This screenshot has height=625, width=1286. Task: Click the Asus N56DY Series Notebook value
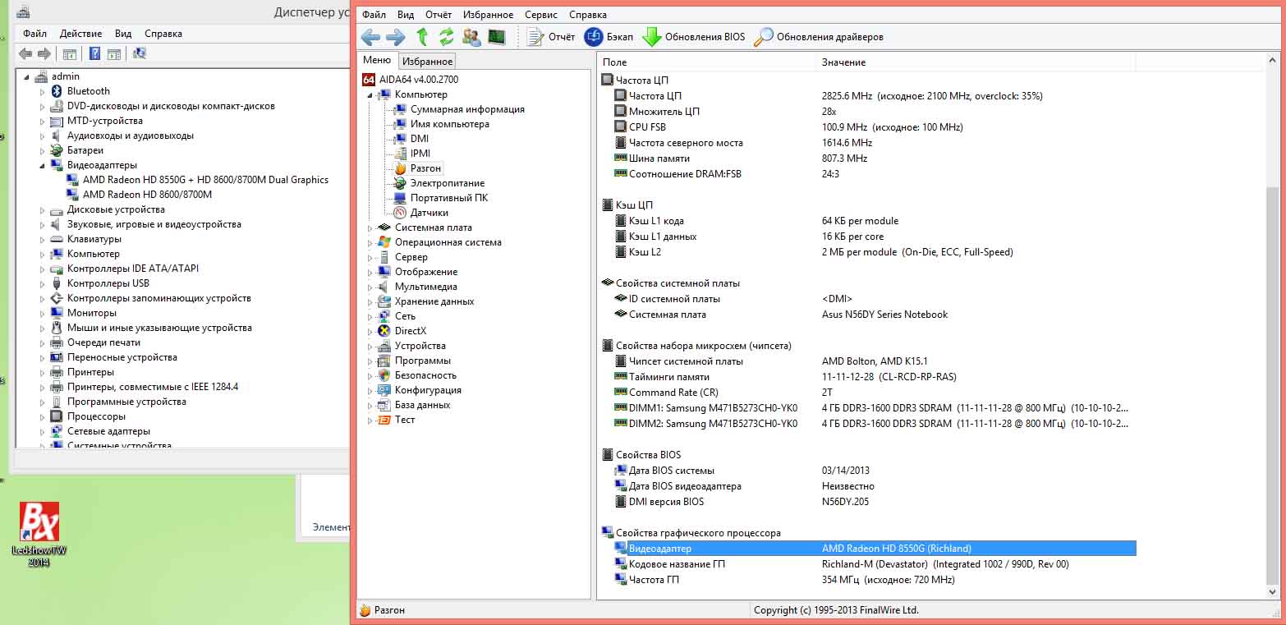click(x=884, y=315)
